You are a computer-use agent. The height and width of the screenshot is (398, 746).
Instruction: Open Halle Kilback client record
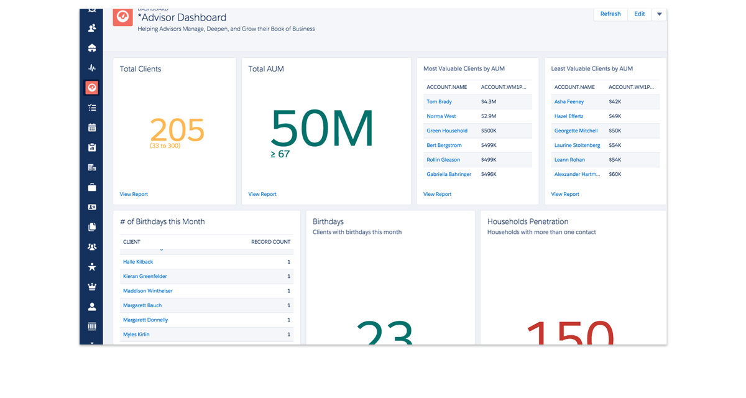[x=138, y=262]
